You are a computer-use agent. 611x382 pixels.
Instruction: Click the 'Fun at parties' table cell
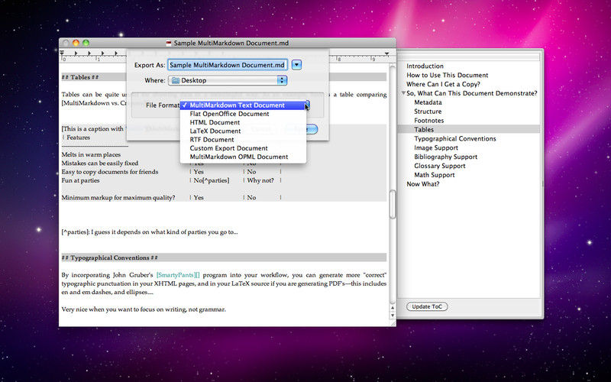(x=80, y=180)
